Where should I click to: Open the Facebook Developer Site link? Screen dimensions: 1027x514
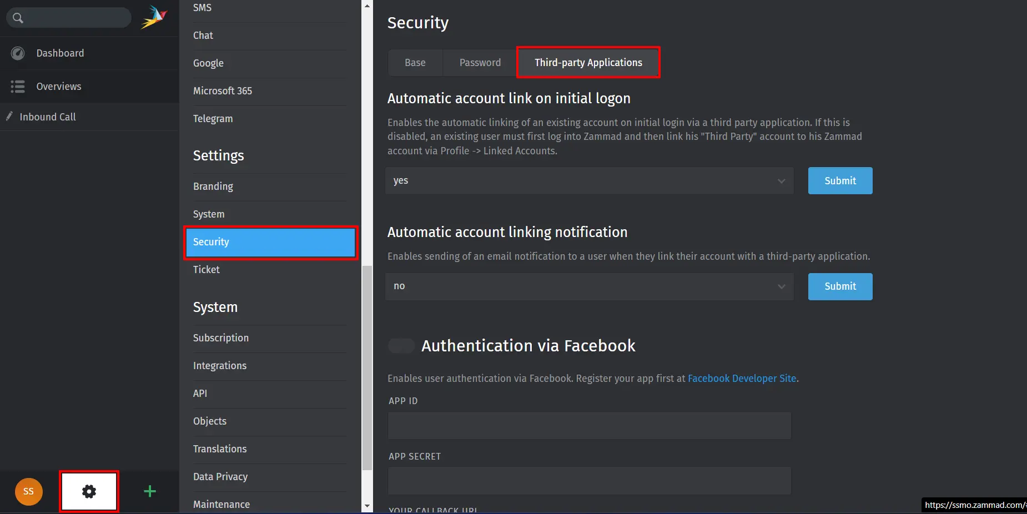coord(742,378)
